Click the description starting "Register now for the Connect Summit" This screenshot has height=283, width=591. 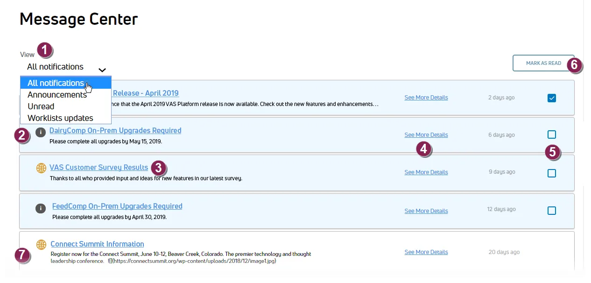[x=181, y=257]
